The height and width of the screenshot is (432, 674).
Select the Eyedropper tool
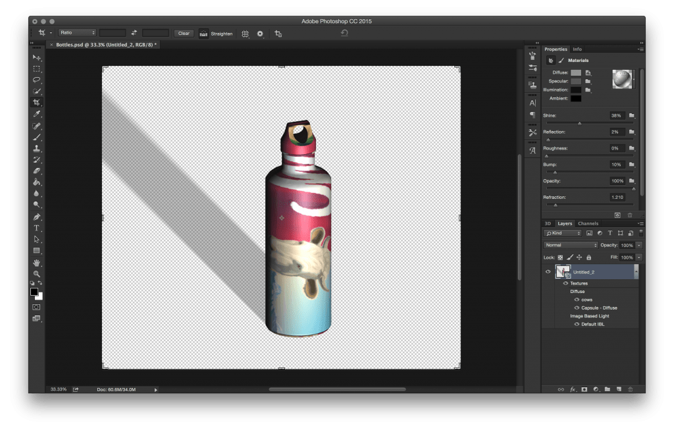click(37, 114)
